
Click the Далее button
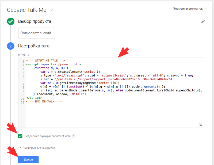click(x=28, y=160)
